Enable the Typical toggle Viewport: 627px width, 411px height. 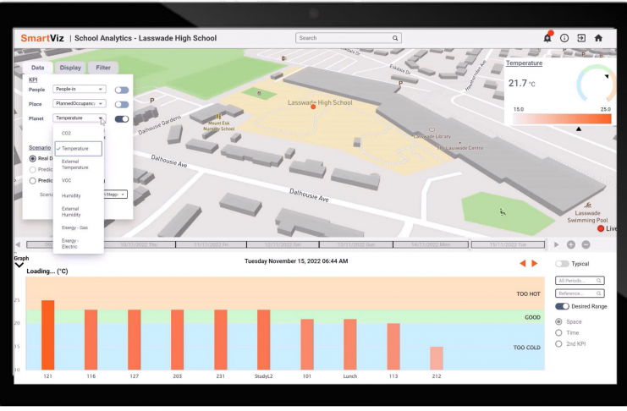coord(562,265)
